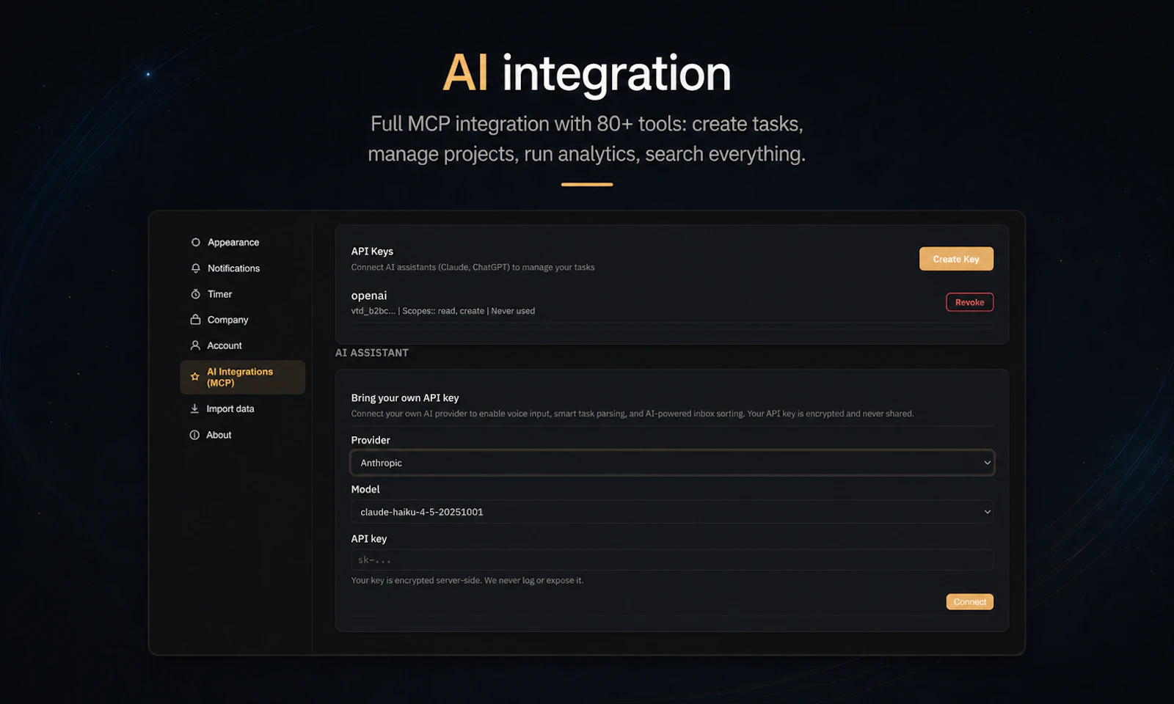Viewport: 1174px width, 704px height.
Task: Click the Model dropdown chevron arrow
Action: click(987, 512)
